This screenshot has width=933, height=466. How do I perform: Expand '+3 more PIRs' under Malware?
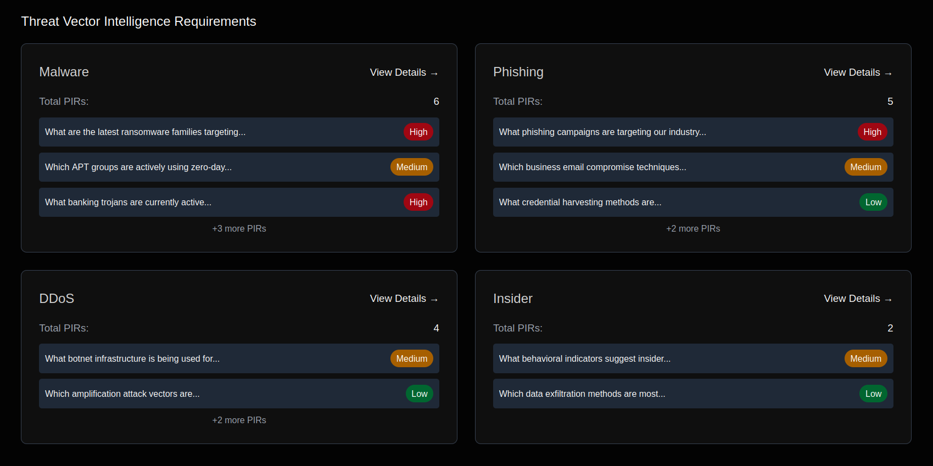239,229
